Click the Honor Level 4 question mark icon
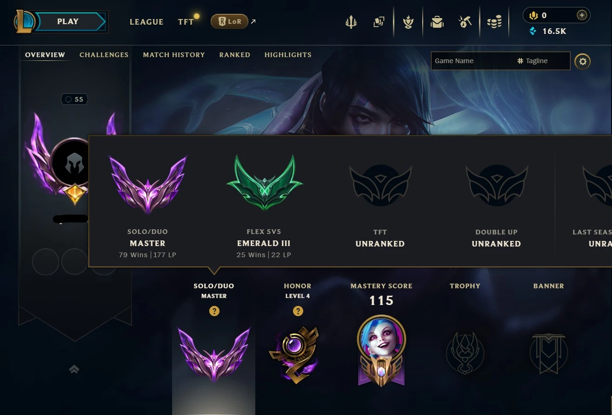 click(x=298, y=311)
